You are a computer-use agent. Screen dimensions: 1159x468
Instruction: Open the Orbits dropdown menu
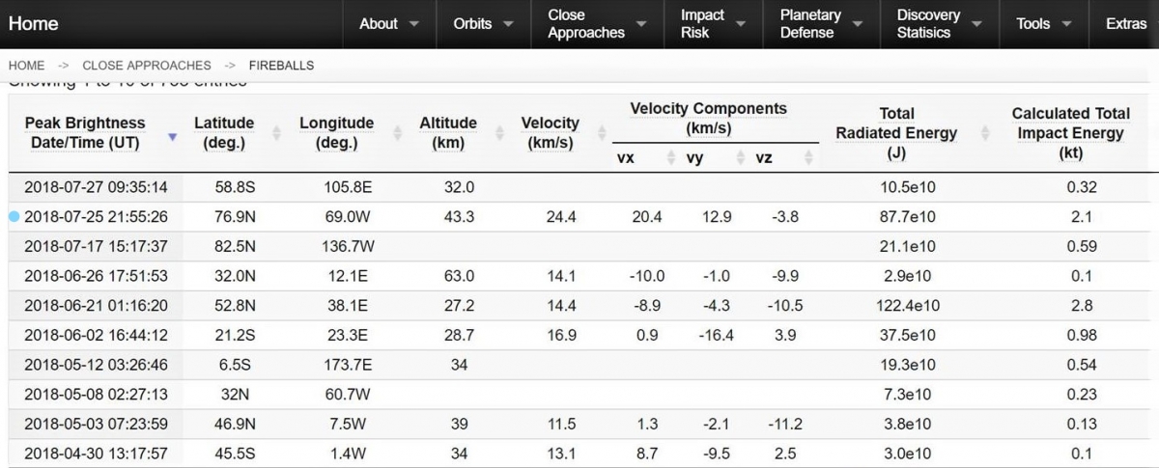(x=483, y=24)
